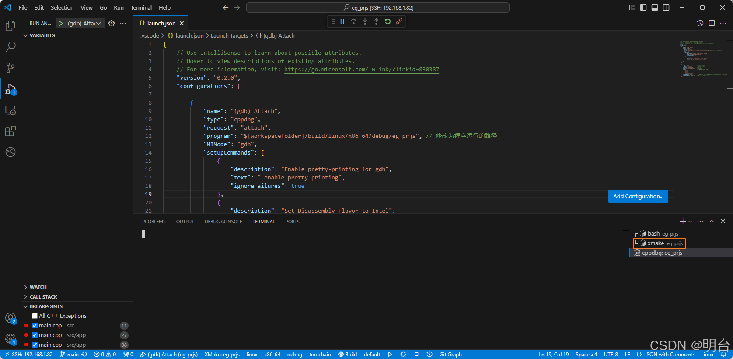Toggle primary side bar visibility
Image resolution: width=733 pixels, height=359 pixels.
643,7
